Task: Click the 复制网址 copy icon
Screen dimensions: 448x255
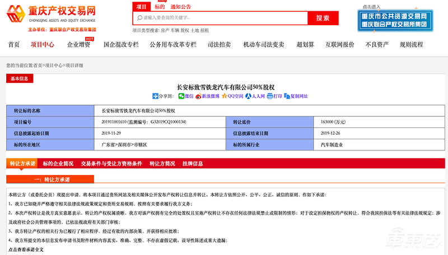Action: tap(287, 96)
